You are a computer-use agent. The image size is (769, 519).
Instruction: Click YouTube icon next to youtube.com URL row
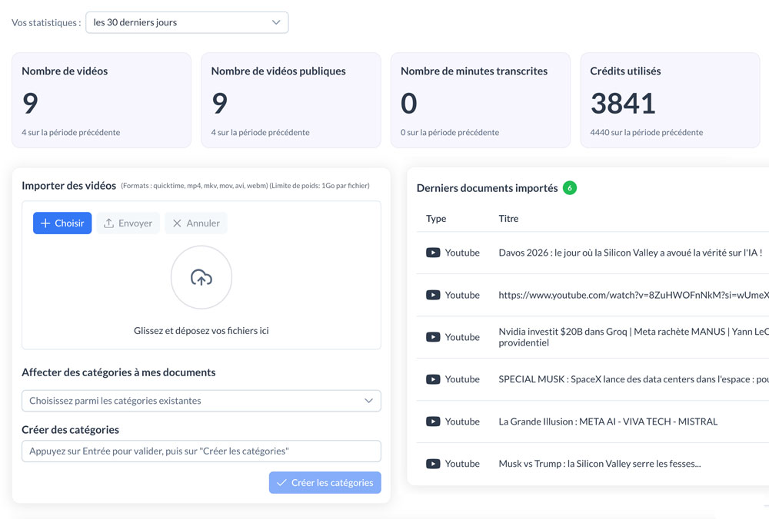[433, 295]
